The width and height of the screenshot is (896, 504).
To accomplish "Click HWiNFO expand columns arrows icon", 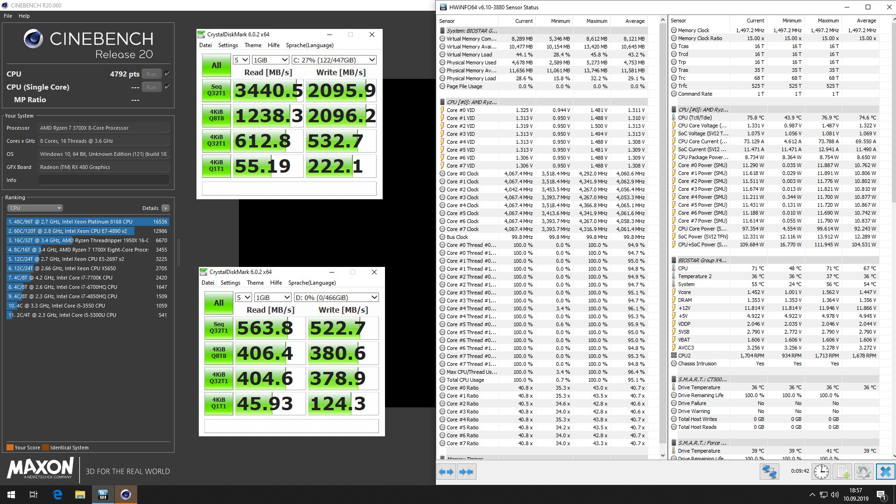I will pos(446,472).
